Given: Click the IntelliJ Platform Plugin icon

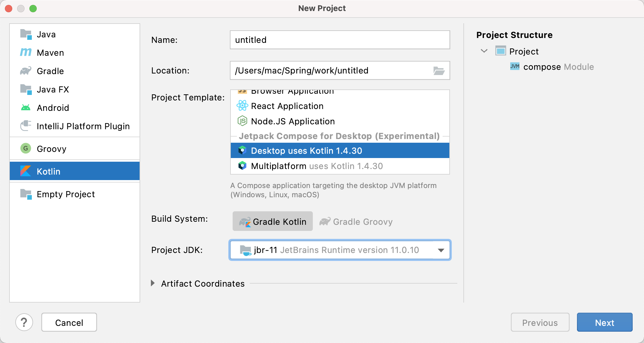Looking at the screenshot, I should coord(26,126).
